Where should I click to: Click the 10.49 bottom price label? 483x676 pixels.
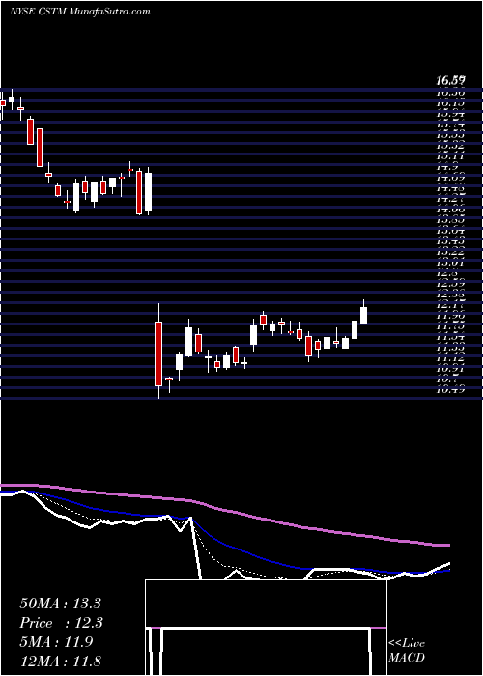(450, 390)
